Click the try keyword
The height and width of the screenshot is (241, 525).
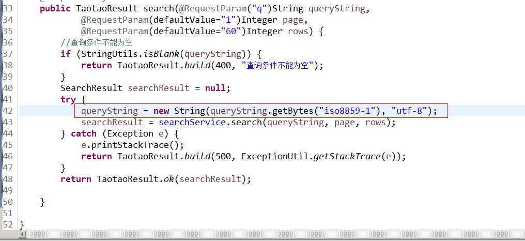click(x=68, y=99)
